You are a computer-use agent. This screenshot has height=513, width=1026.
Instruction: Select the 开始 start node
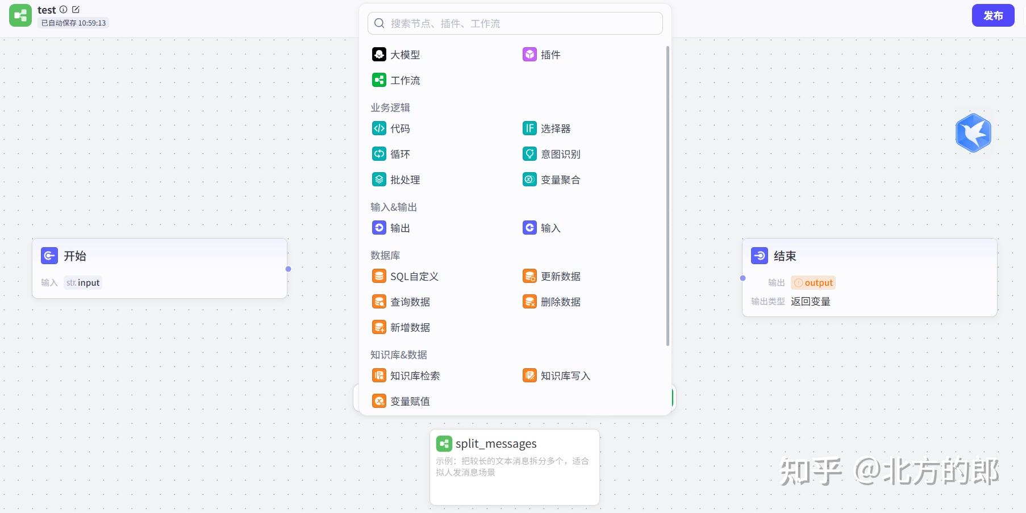[160, 268]
